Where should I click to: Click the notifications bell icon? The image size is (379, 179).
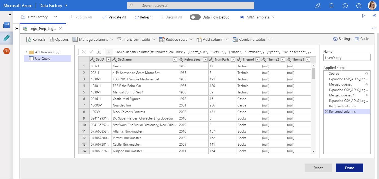pyautogui.click(x=332, y=5)
